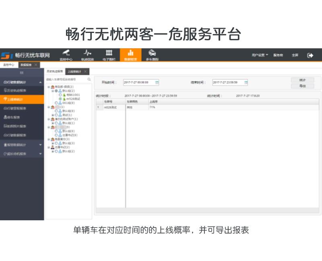Open the 电子围栏 fence icon

pyautogui.click(x=109, y=53)
